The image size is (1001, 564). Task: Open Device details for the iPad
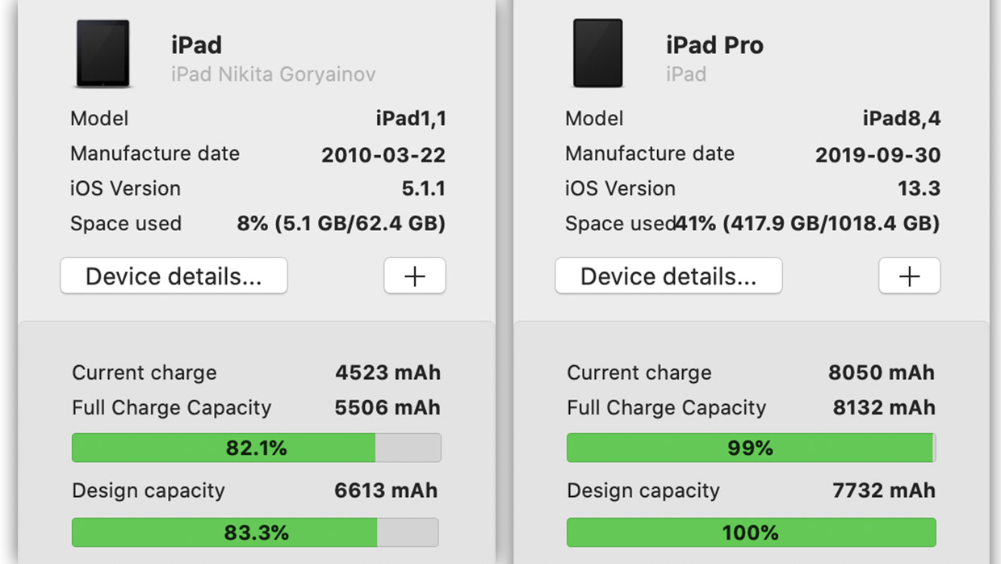tap(174, 276)
